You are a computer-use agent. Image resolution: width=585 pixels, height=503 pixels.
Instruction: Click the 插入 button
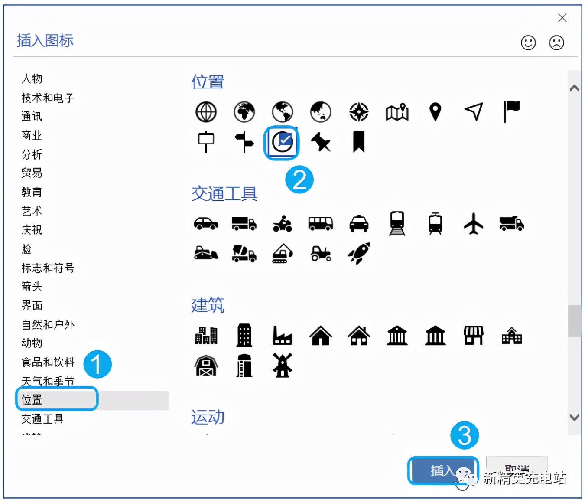click(x=442, y=471)
